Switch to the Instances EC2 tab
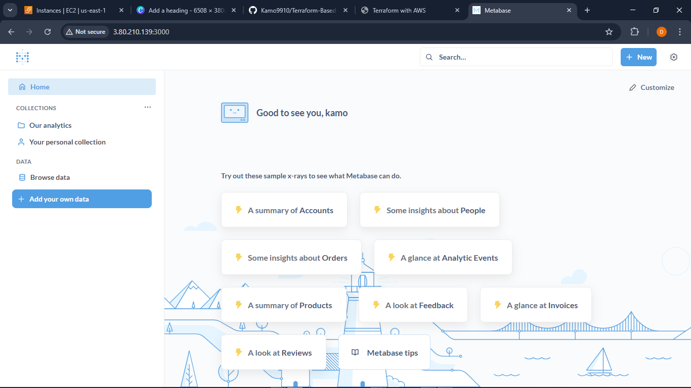This screenshot has width=691, height=388. [70, 10]
